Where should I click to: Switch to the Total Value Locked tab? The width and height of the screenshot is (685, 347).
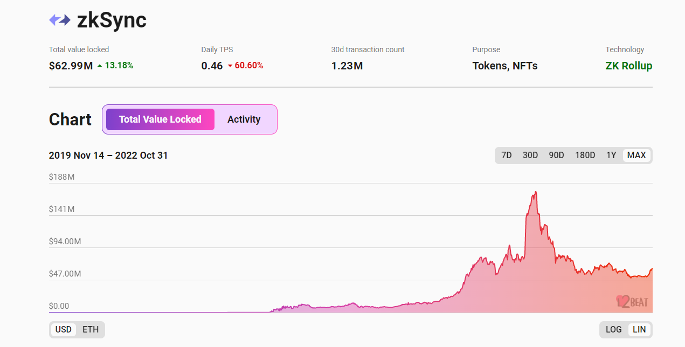tap(160, 119)
